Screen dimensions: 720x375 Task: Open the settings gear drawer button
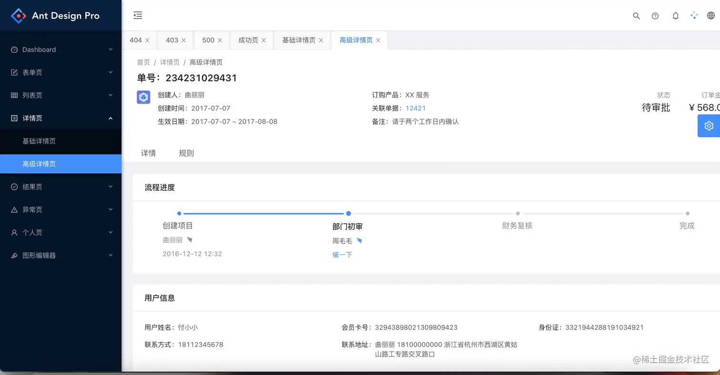[709, 126]
